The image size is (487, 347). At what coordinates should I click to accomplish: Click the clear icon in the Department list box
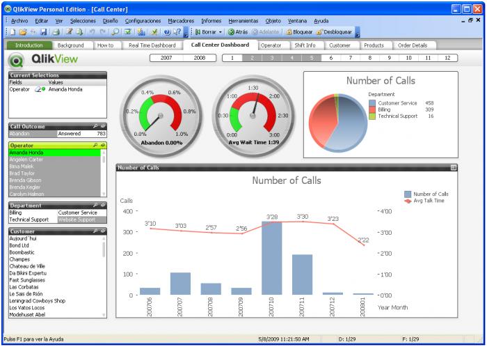[104, 205]
